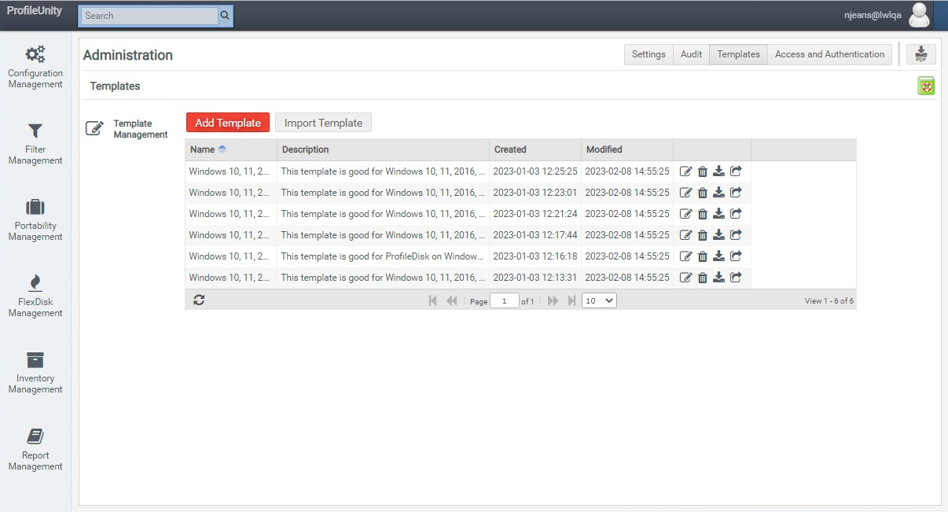The width and height of the screenshot is (948, 512).
Task: Edit the first template in list
Action: point(685,171)
